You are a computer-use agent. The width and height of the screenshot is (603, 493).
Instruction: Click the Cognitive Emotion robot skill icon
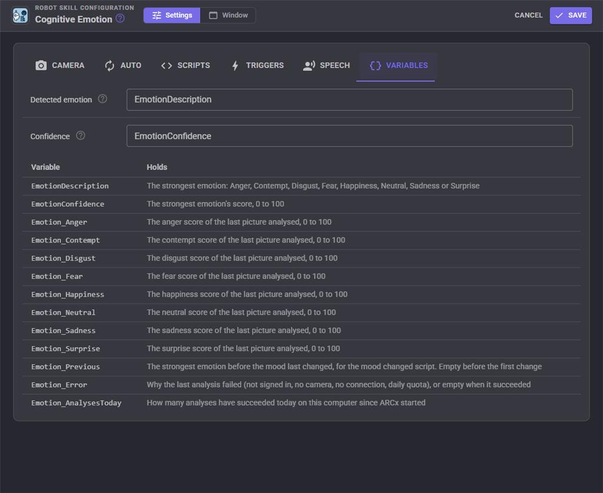coord(20,16)
